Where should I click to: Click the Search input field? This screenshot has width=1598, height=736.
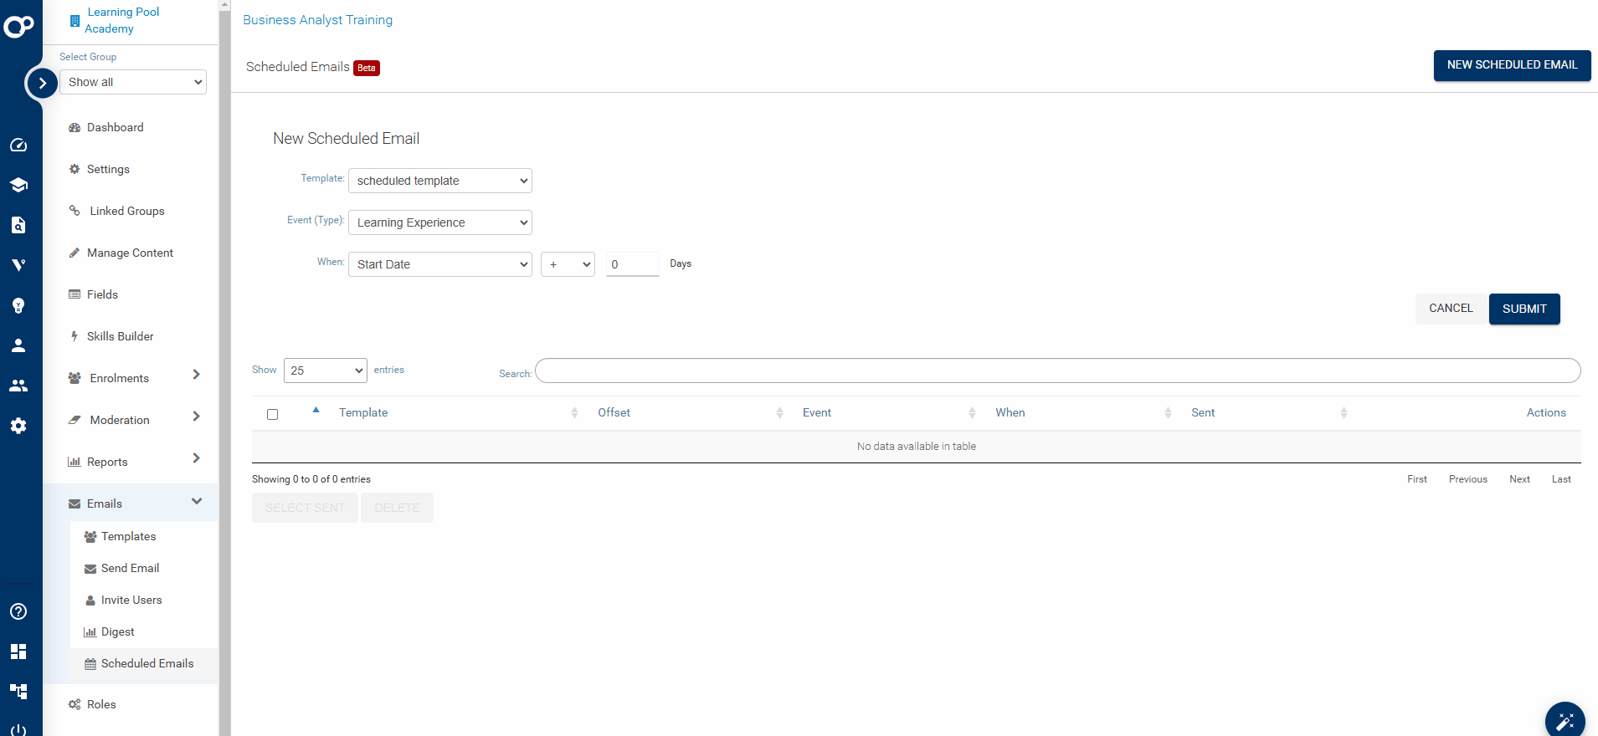1057,371
